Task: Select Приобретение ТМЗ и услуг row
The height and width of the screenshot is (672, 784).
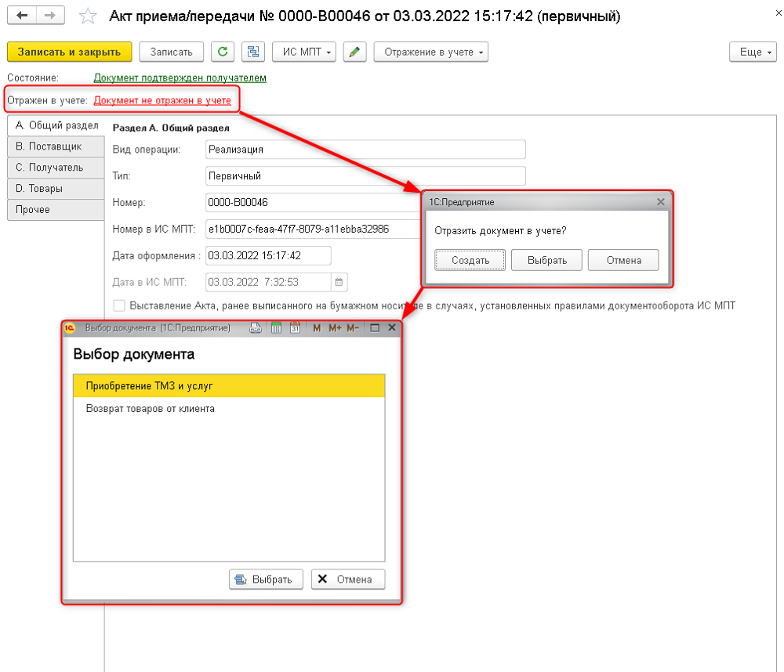Action: tap(229, 385)
